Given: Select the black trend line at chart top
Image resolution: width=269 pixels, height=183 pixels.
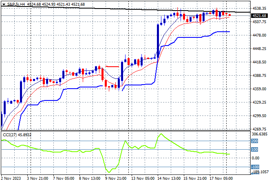Looking at the screenshot, I should [x=122, y=9].
